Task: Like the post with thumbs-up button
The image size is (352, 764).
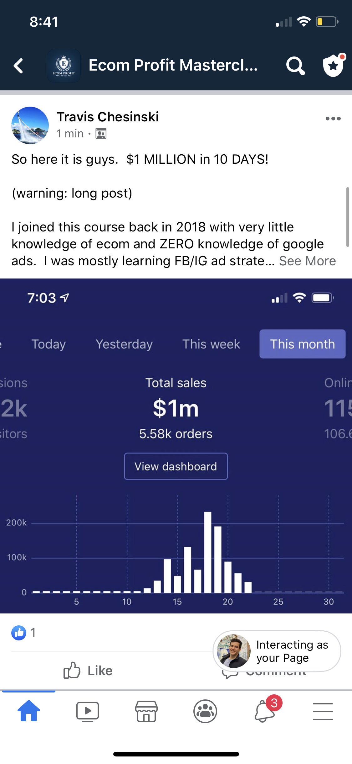Action: coord(88,671)
